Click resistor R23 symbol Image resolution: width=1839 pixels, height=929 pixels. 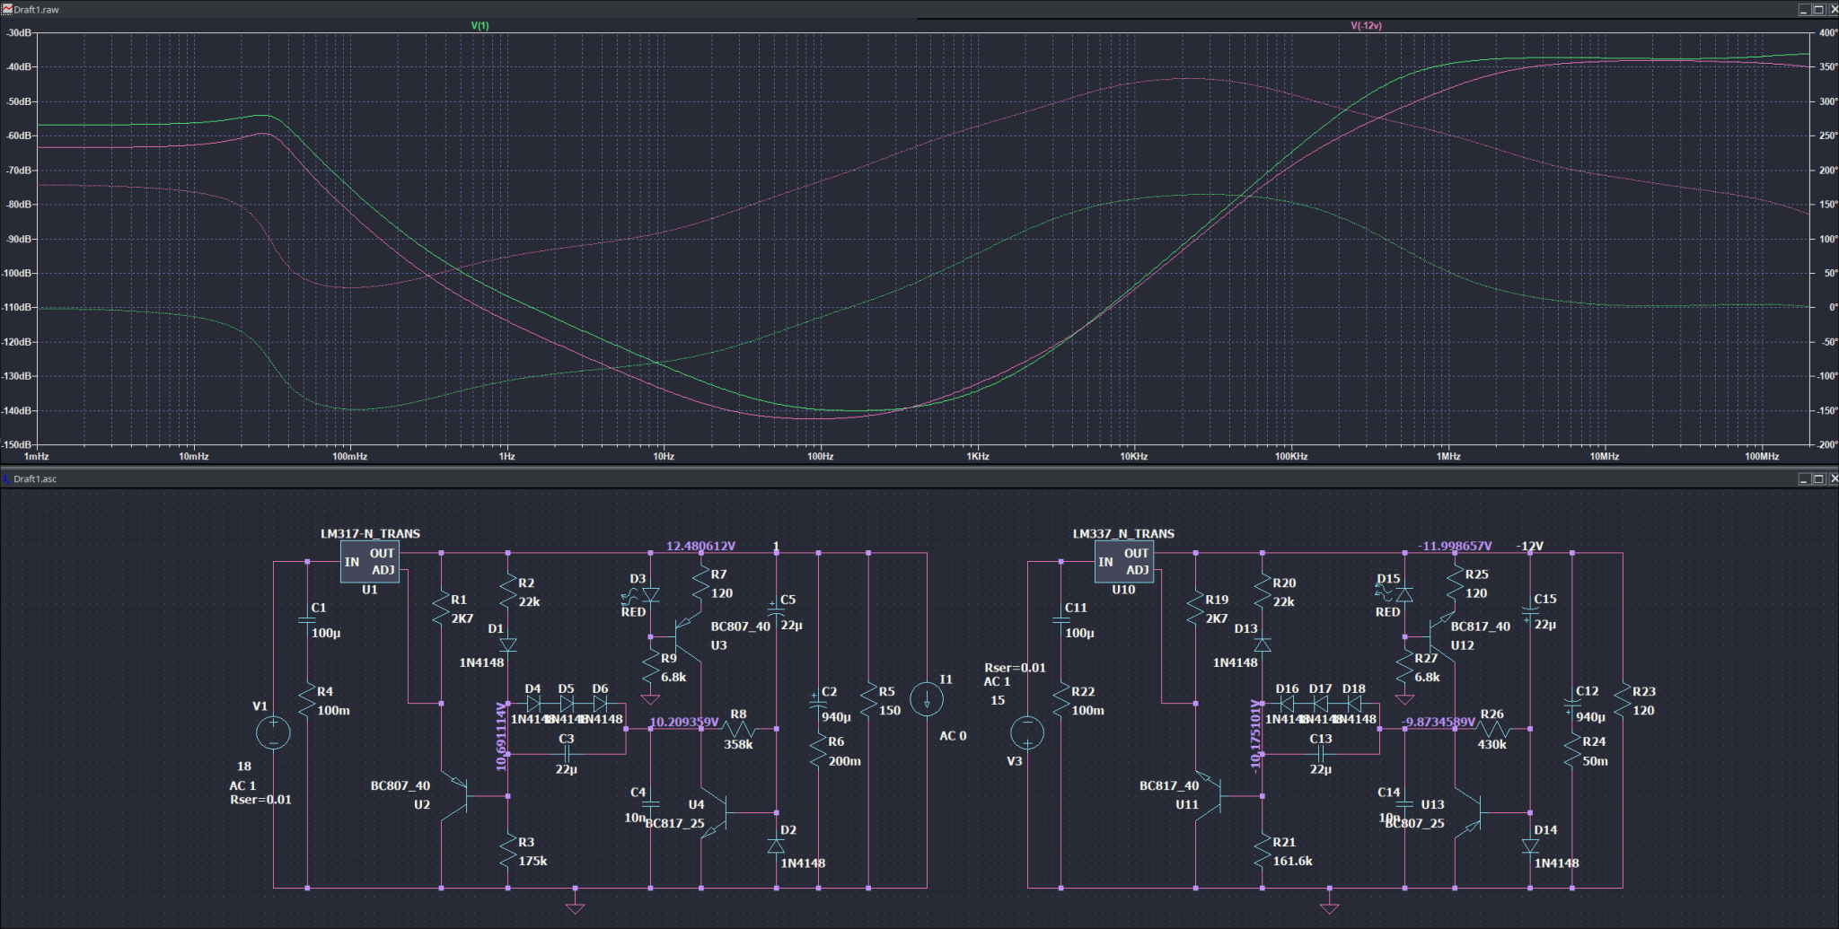1623,700
